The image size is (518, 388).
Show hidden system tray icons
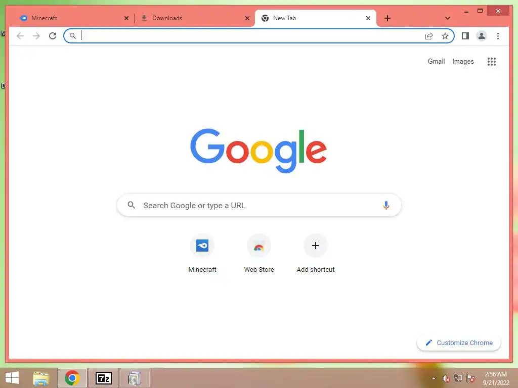[434, 378]
